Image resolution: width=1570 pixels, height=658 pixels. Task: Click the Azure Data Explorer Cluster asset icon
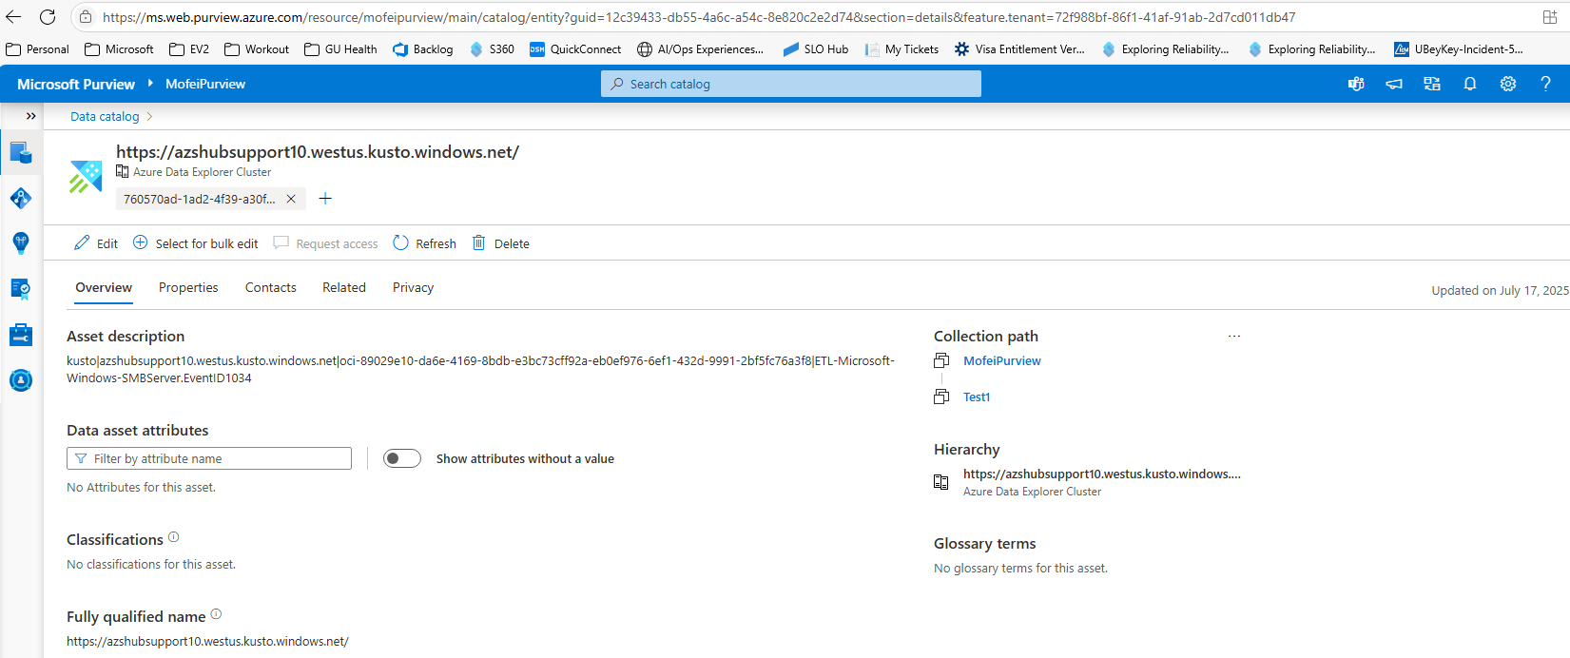click(86, 177)
